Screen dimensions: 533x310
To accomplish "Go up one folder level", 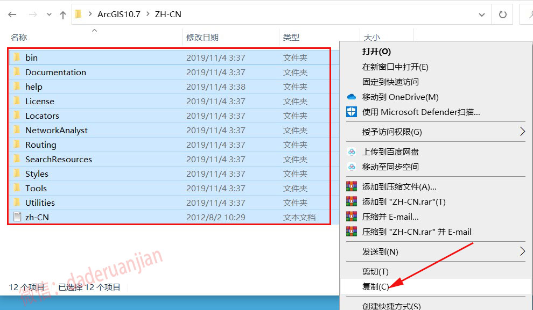I will pos(63,15).
